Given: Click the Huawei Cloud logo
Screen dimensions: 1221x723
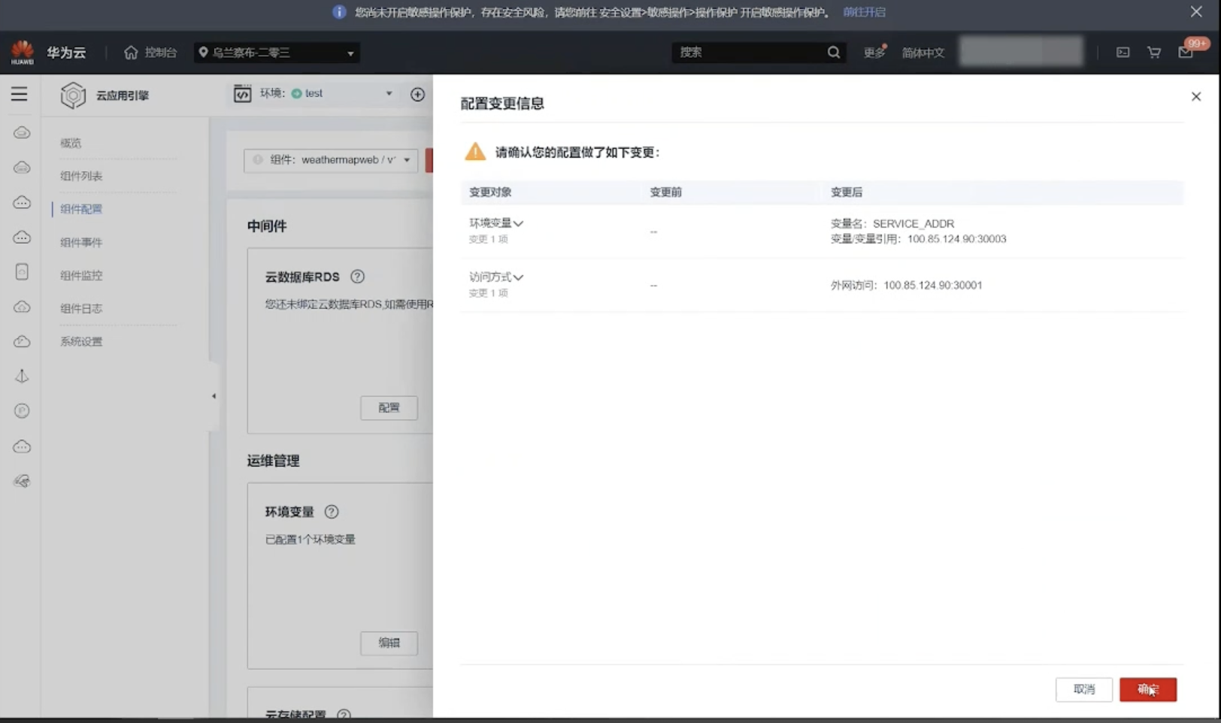Looking at the screenshot, I should 23,52.
